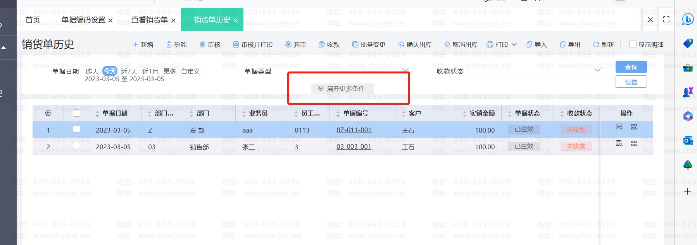Open 更多 date options
Viewport: 697px width, 245px height.
pos(170,71)
